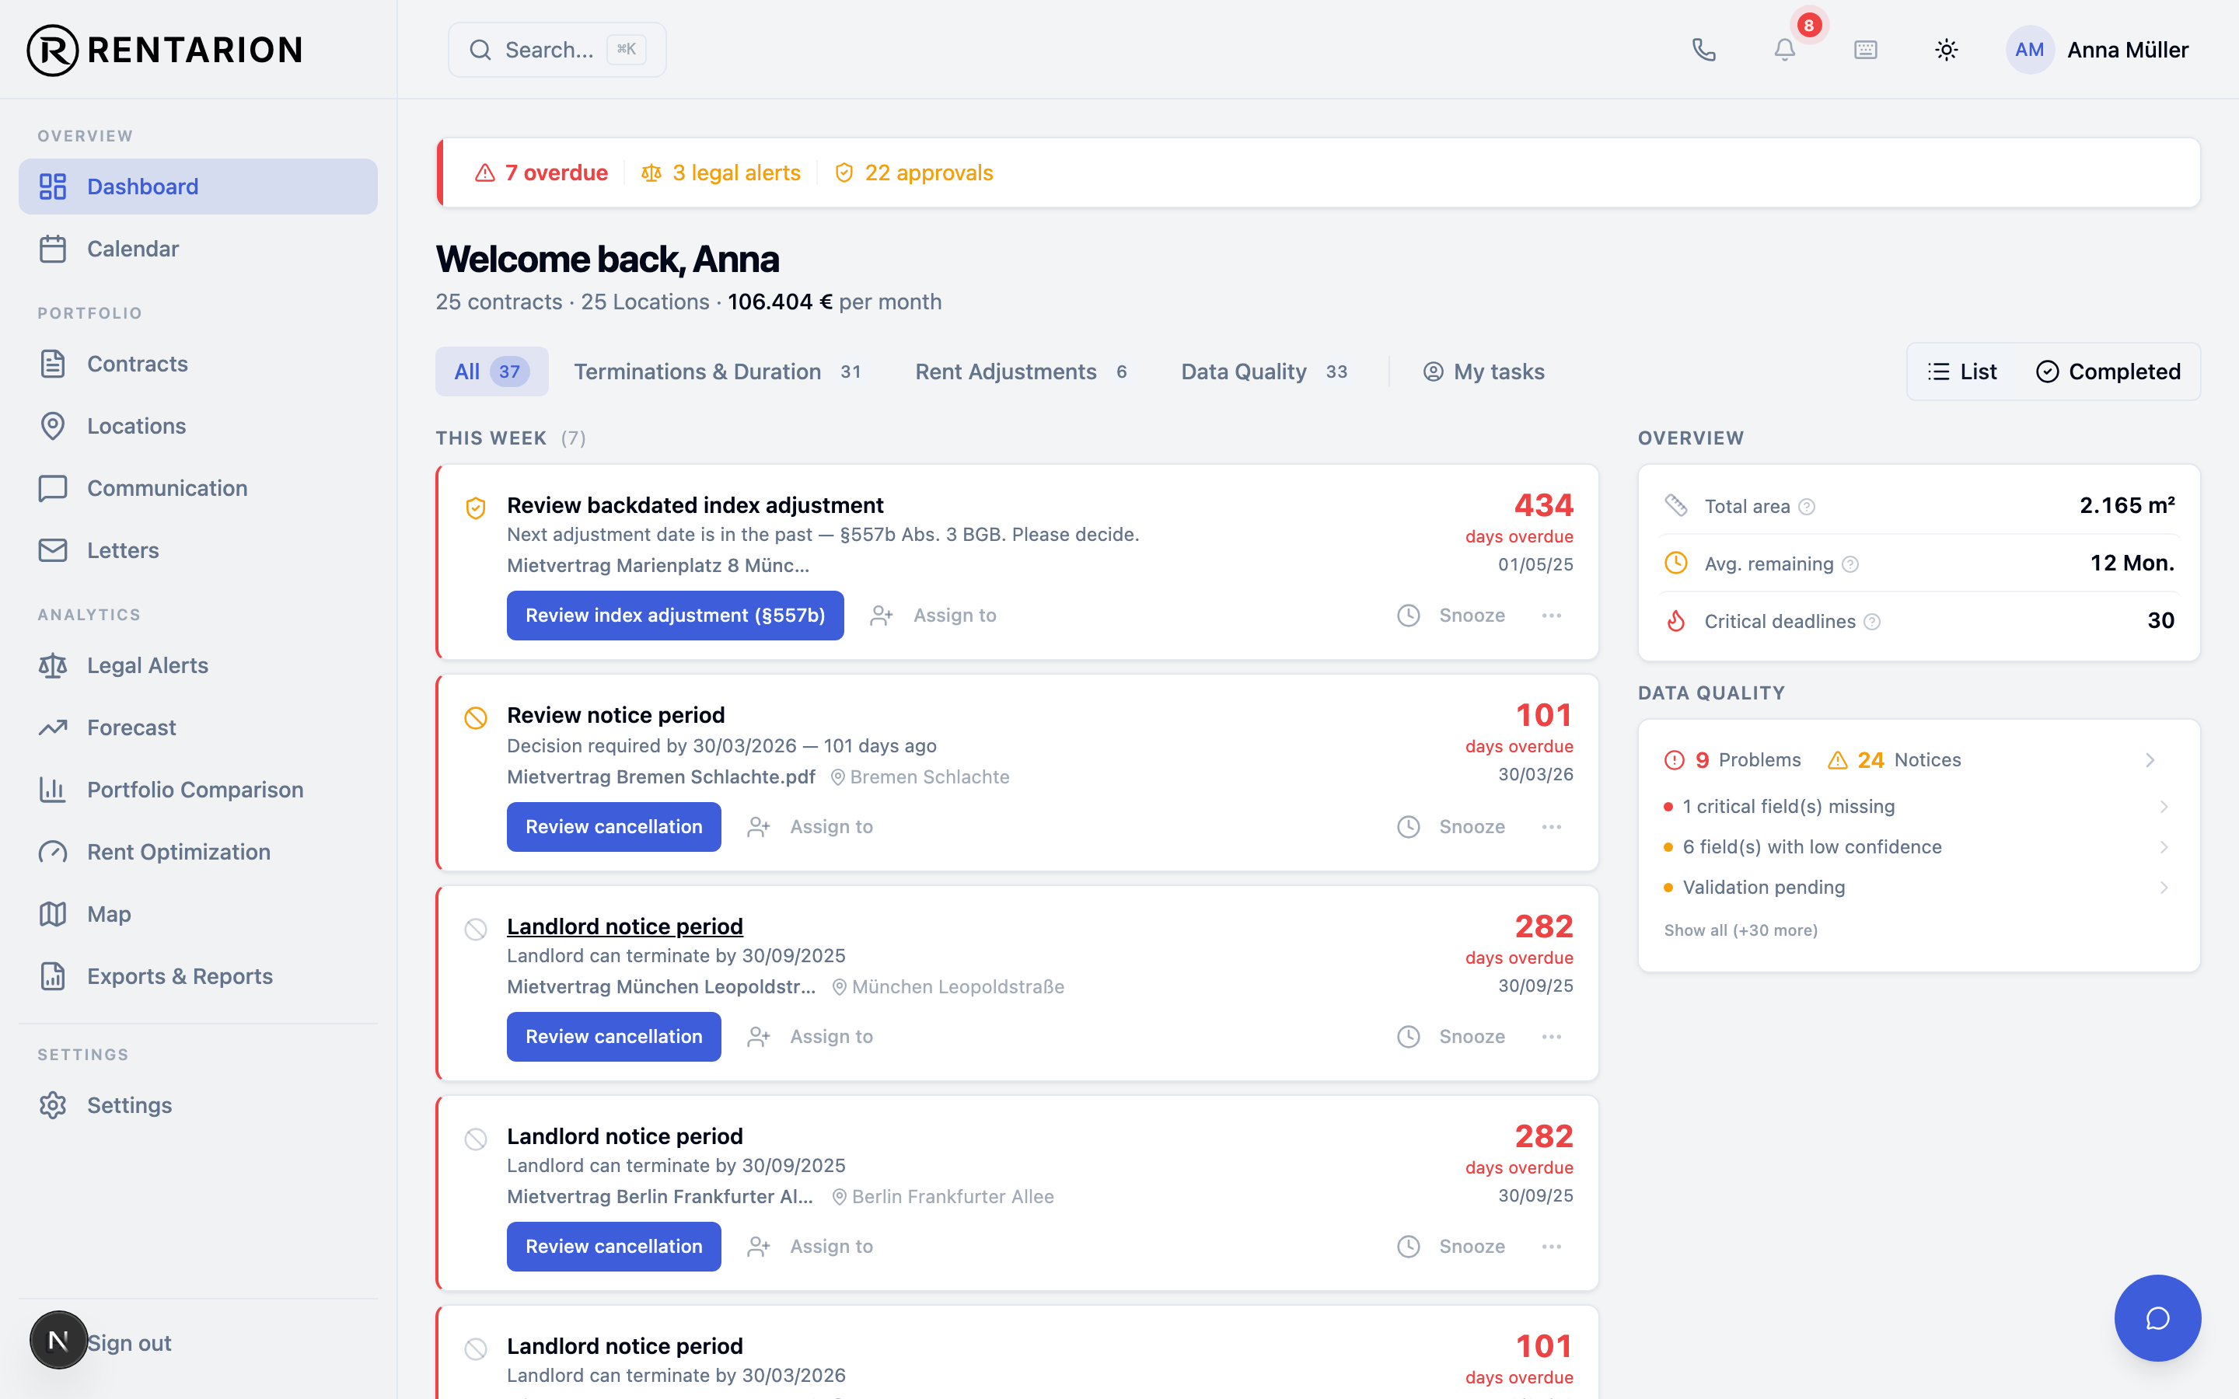The width and height of the screenshot is (2239, 1399).
Task: Click status icon on Berlin Frankfurter Allee card
Action: [x=476, y=1139]
